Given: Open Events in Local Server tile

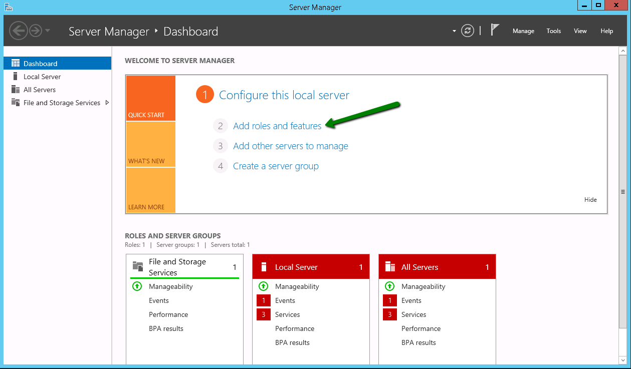Looking at the screenshot, I should click(x=285, y=300).
